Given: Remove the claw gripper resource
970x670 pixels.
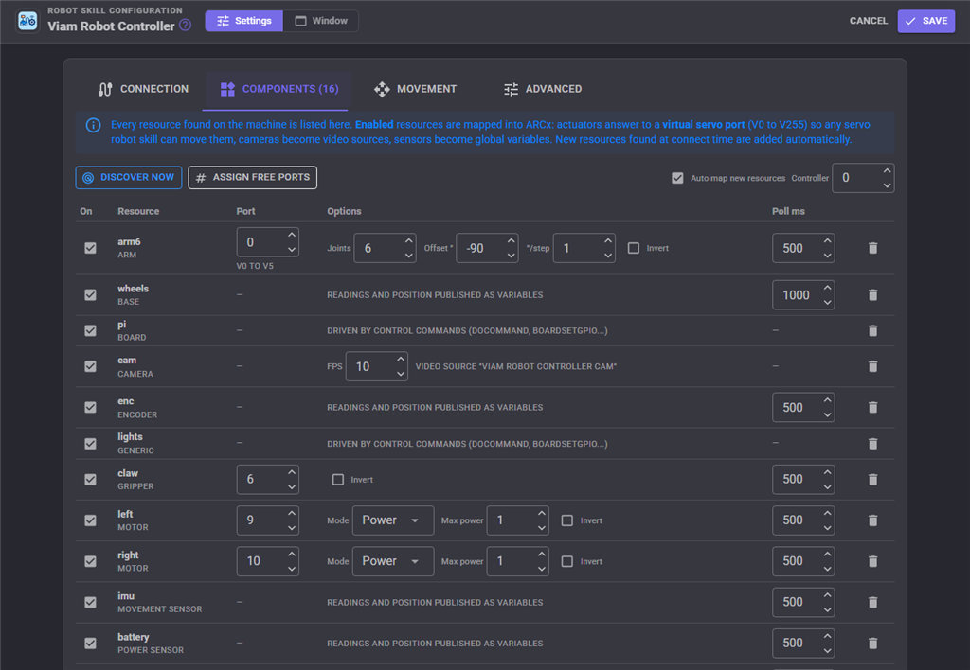Looking at the screenshot, I should tap(872, 480).
